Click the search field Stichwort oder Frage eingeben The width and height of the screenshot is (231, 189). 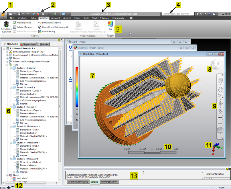click(x=178, y=14)
